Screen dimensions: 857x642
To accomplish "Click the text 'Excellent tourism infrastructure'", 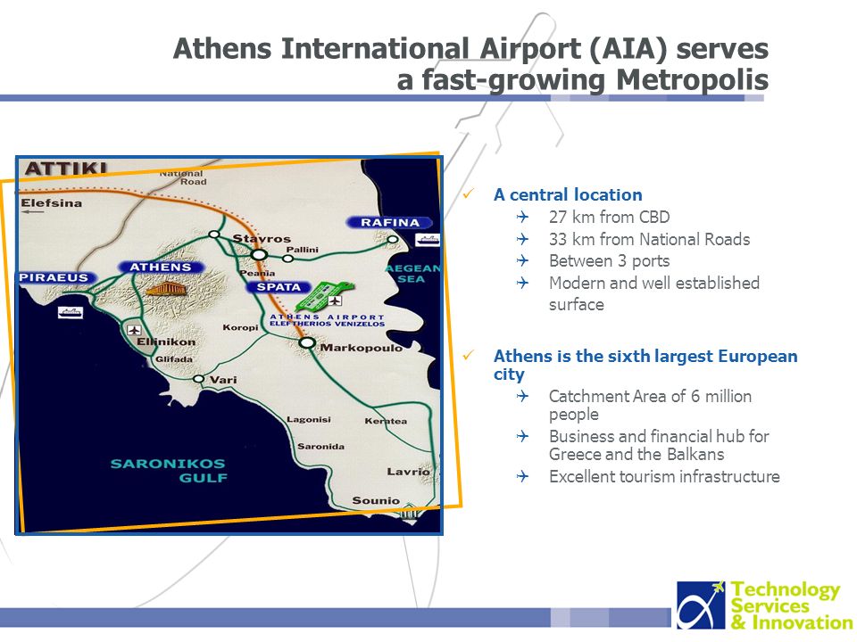I will pos(664,476).
